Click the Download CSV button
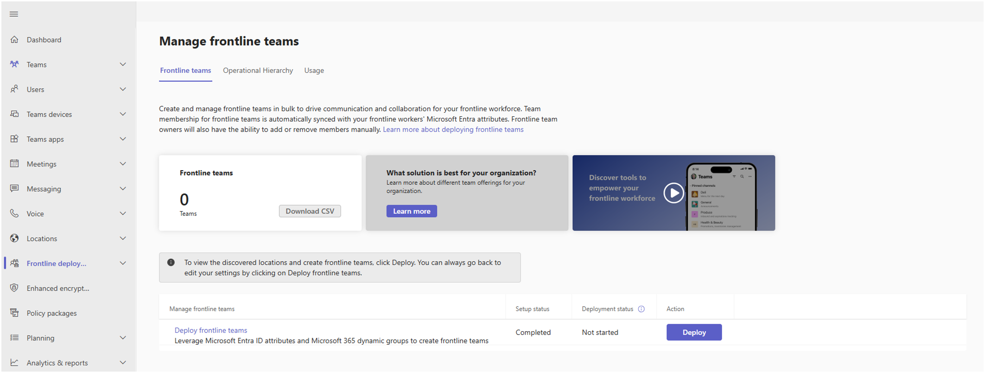Image resolution: width=984 pixels, height=373 pixels. click(x=310, y=211)
